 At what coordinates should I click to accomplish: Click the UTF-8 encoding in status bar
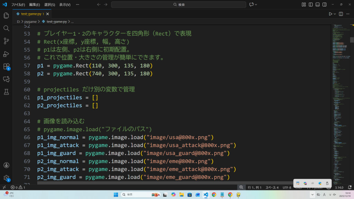[287, 187]
